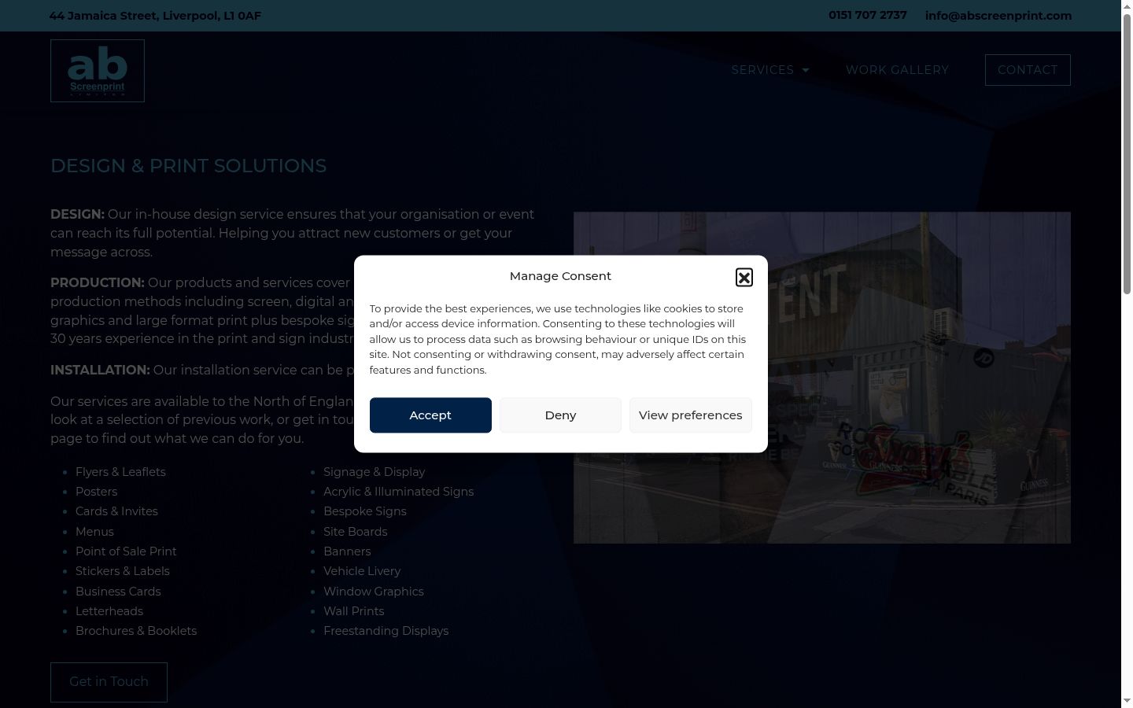Click the Business Cards list item

click(118, 592)
